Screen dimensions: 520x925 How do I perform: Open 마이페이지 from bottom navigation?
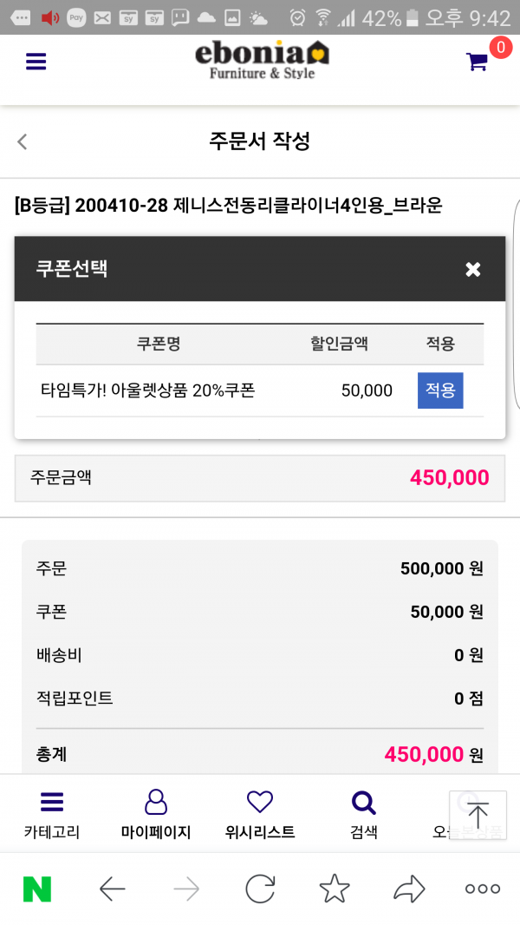pyautogui.click(x=156, y=814)
